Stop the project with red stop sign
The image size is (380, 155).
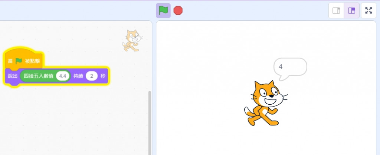click(178, 11)
